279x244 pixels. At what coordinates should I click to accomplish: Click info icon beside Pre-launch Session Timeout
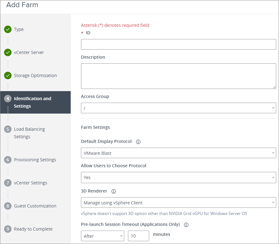point(186,224)
